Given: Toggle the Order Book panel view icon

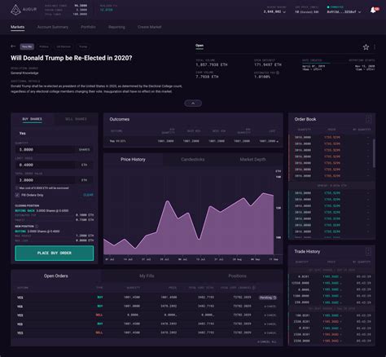Looking at the screenshot, I should [x=368, y=119].
